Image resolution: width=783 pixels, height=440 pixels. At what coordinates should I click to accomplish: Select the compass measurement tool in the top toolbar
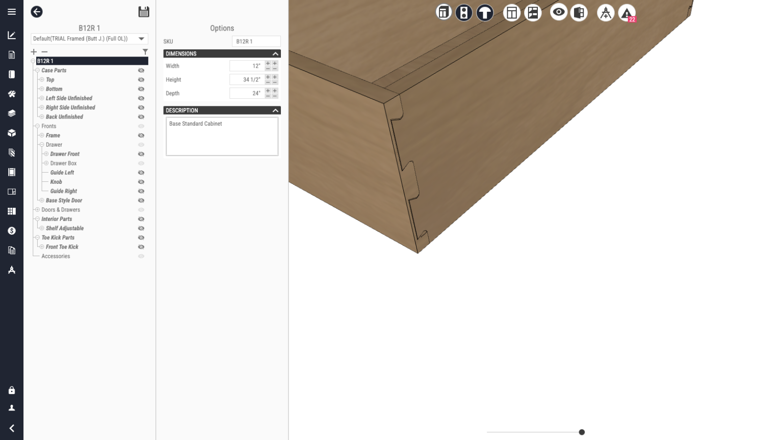click(x=606, y=12)
